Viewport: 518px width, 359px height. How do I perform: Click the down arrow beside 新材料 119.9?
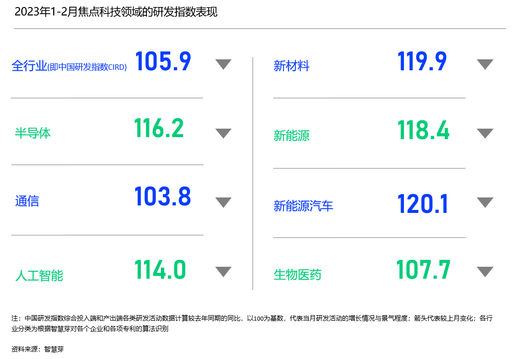click(485, 64)
